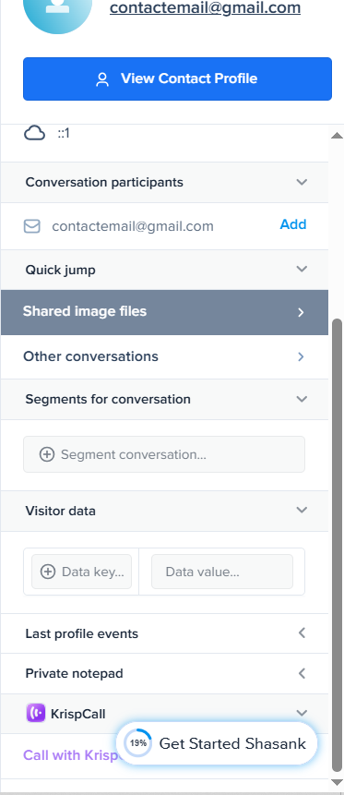The height and width of the screenshot is (795, 344).
Task: Select the ::1 IP address text
Action: [x=64, y=134]
